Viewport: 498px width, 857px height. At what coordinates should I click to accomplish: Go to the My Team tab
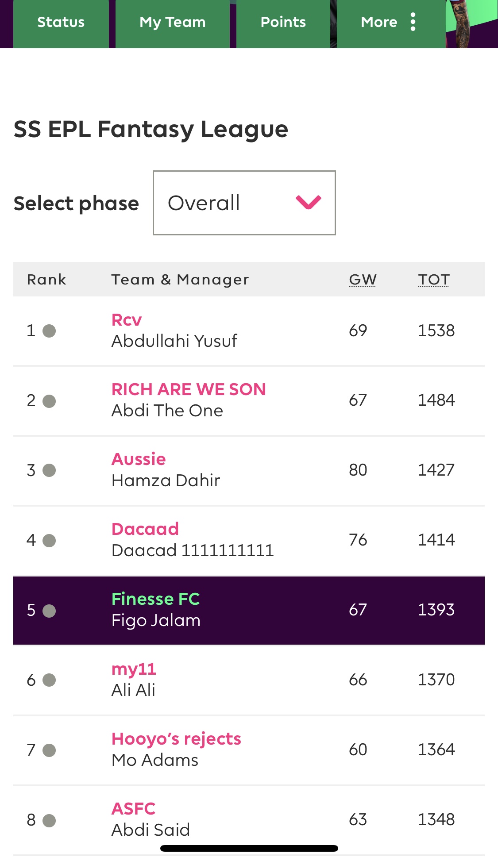click(x=173, y=23)
